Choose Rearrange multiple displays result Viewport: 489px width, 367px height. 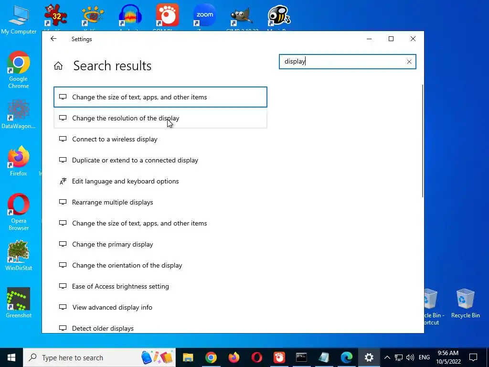pos(160,202)
